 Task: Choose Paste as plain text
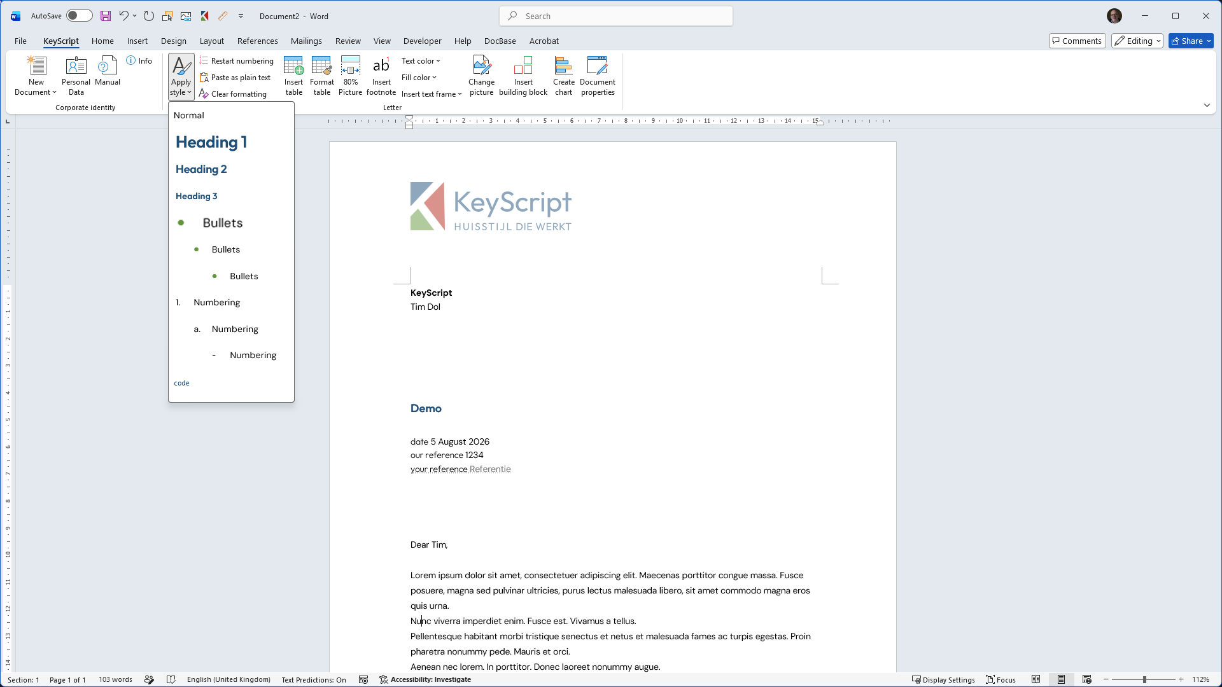235,77
